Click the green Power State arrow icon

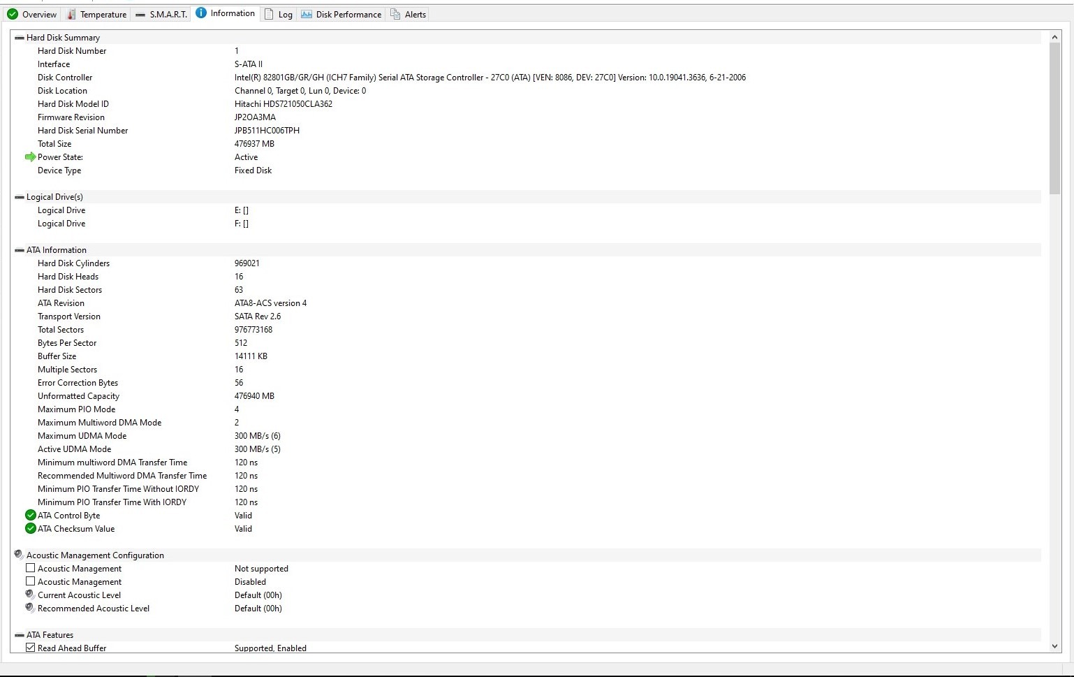point(30,157)
